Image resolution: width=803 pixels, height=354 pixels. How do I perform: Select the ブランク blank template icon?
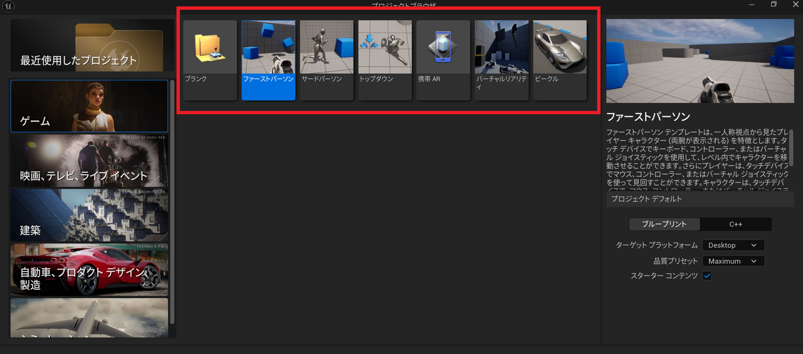point(210,60)
